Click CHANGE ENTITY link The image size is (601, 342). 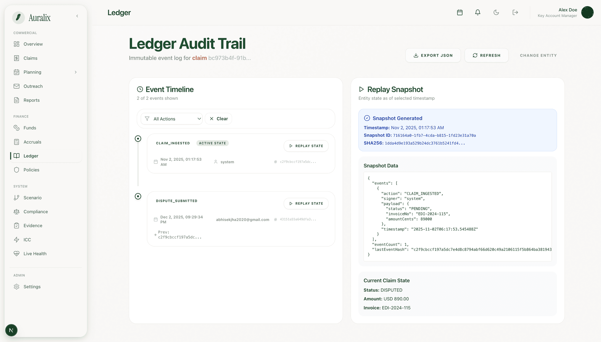point(538,55)
